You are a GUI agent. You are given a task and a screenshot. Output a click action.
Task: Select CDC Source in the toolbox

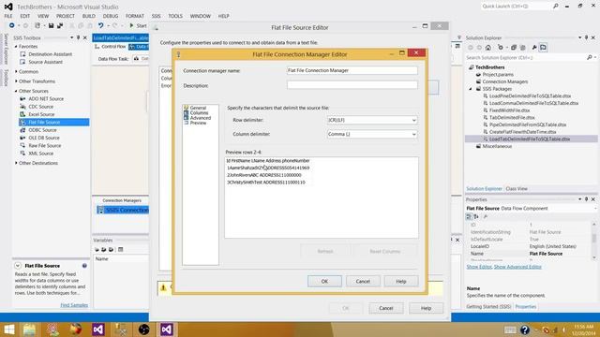click(x=40, y=107)
